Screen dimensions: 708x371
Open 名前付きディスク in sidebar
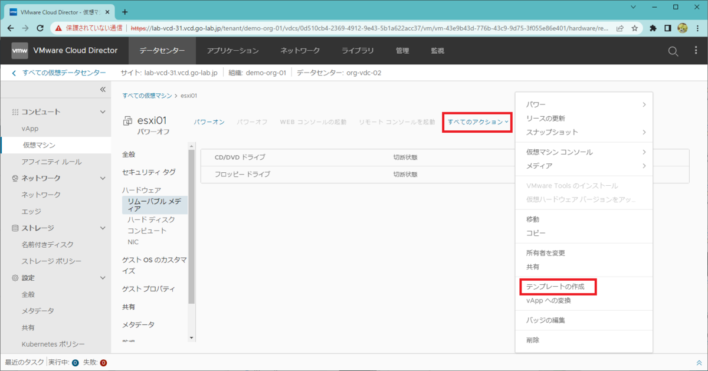[x=48, y=244]
